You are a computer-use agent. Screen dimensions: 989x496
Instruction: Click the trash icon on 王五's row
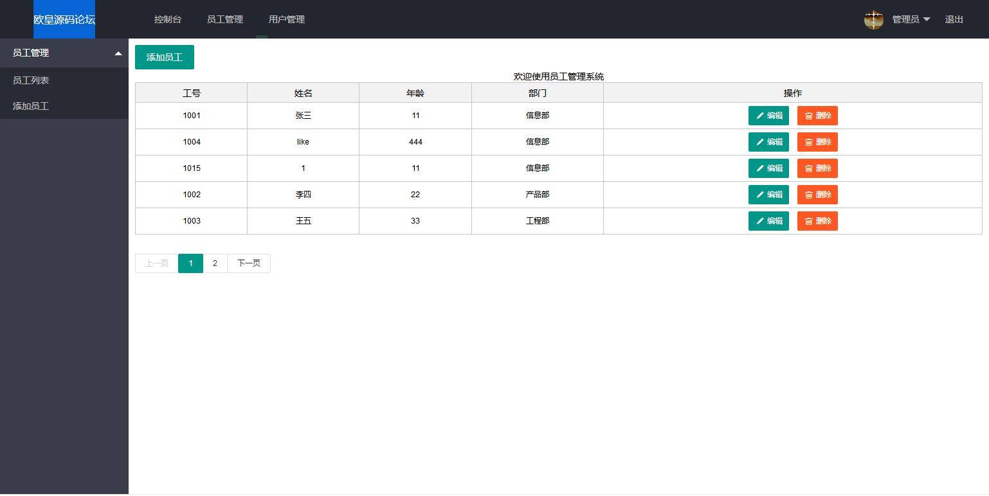click(809, 221)
